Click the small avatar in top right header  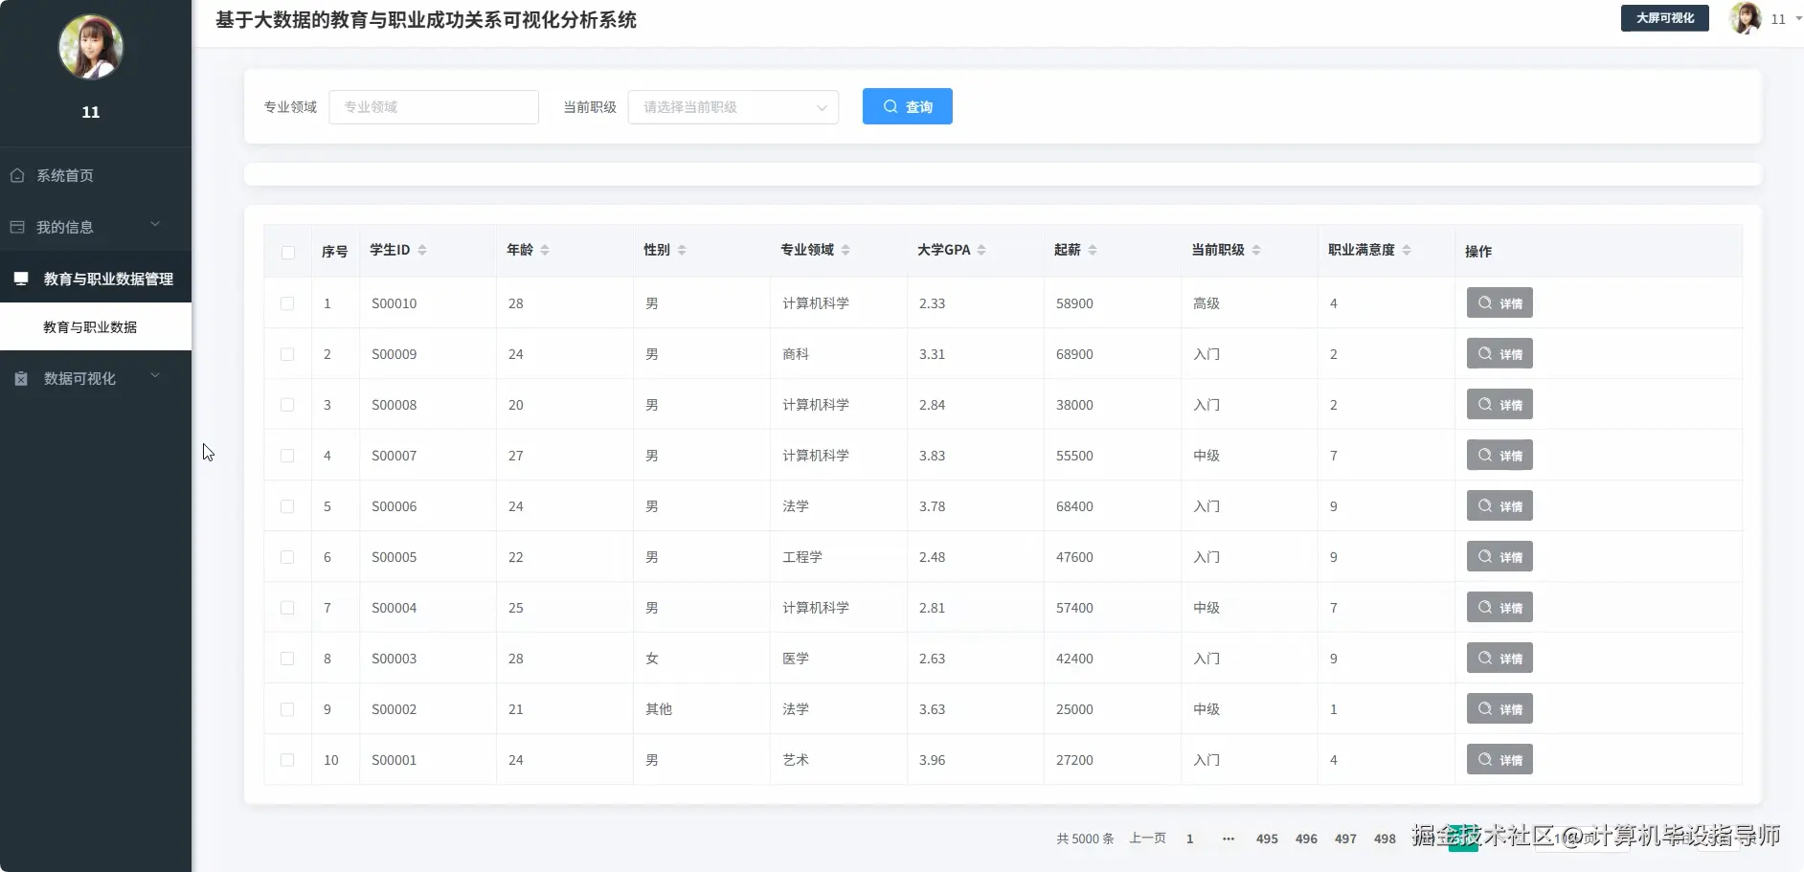pos(1745,18)
